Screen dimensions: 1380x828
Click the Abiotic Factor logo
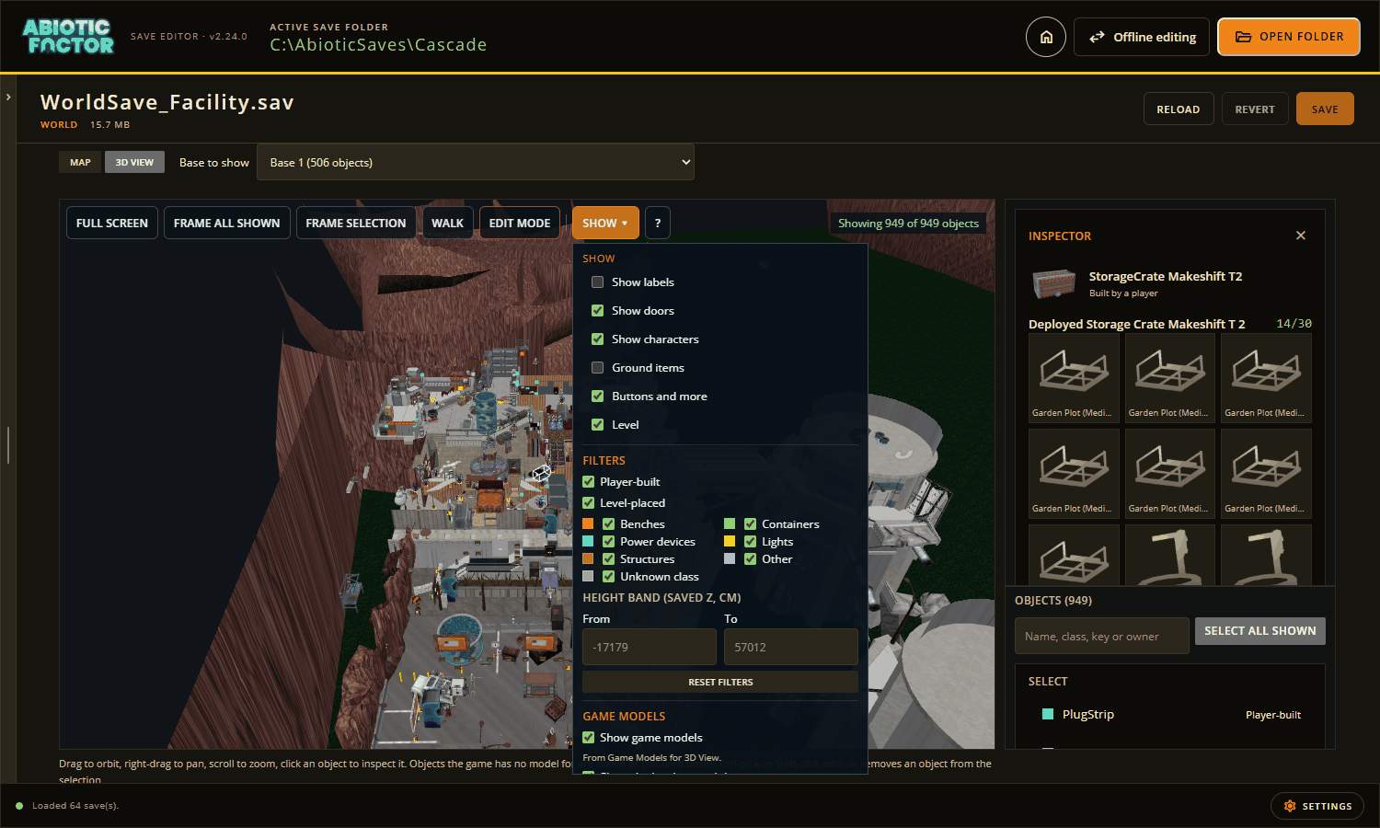click(x=69, y=37)
